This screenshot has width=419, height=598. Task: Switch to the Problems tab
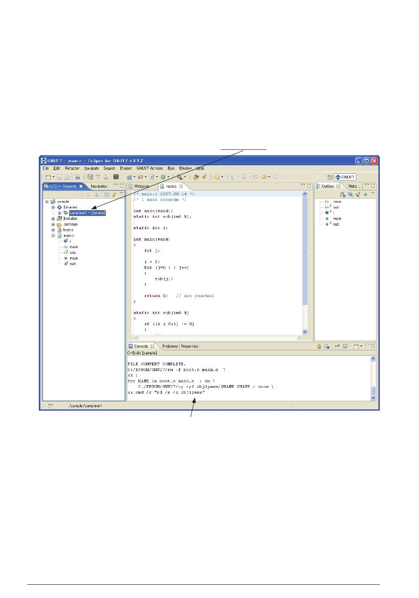click(x=170, y=346)
